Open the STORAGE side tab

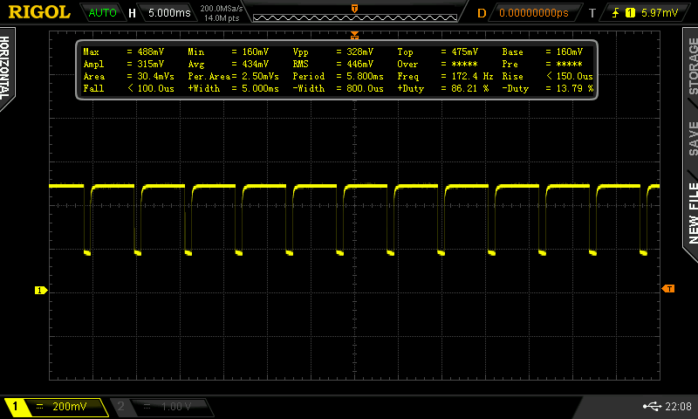tap(692, 65)
